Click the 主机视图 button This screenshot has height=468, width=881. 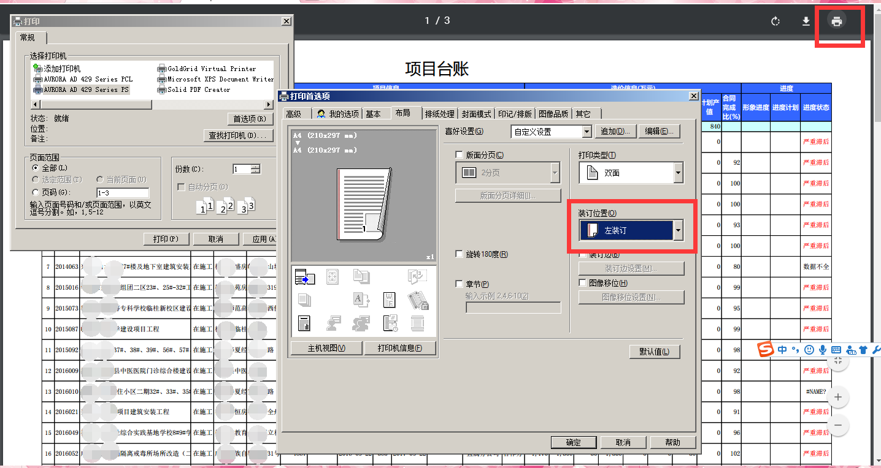(x=326, y=348)
